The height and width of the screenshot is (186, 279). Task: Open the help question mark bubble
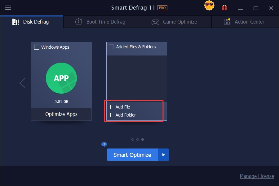pyautogui.click(x=104, y=144)
